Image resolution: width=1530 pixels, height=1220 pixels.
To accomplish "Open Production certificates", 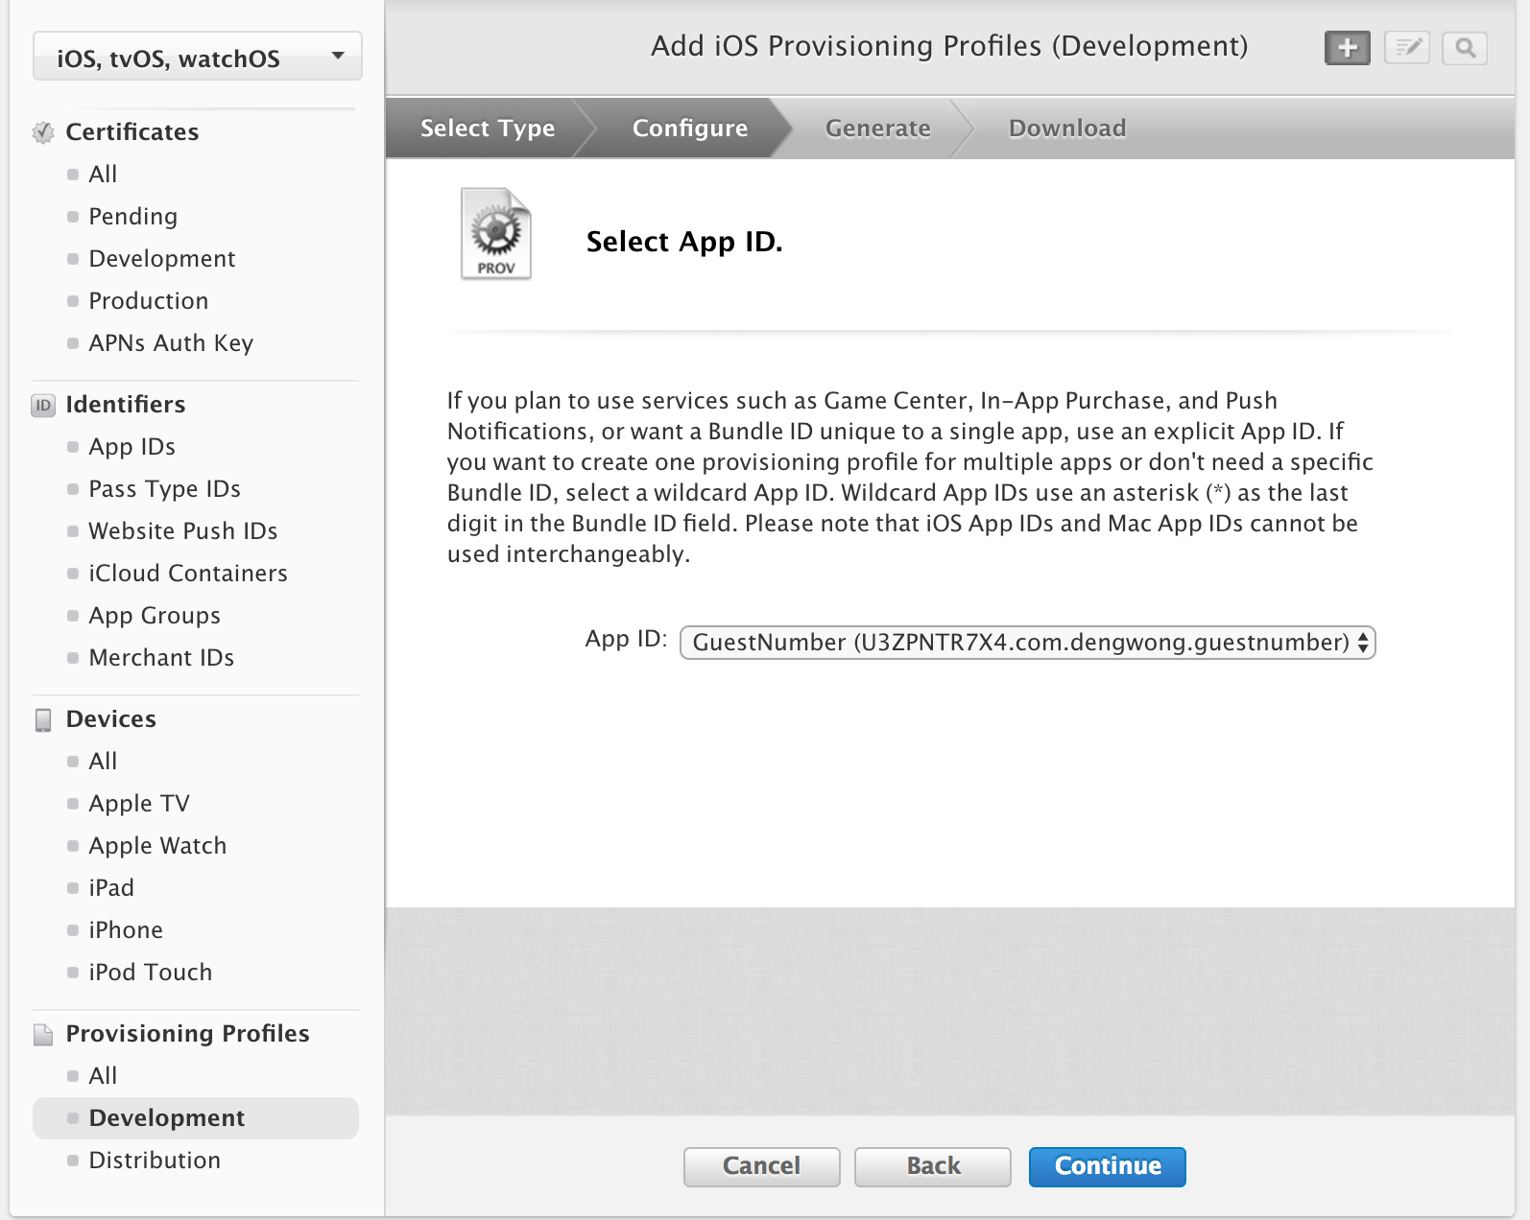I will coord(149,301).
